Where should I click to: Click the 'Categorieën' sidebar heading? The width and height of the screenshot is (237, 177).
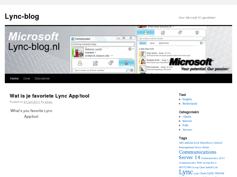click(189, 112)
